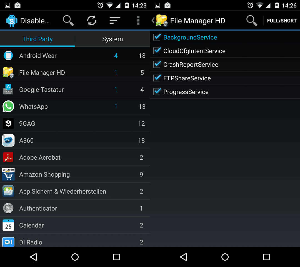The height and width of the screenshot is (267, 300).
Task: Uncheck the ProgressService checkbox
Action: pos(157,92)
